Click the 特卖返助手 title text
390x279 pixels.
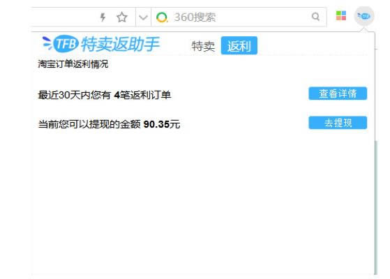coord(121,44)
